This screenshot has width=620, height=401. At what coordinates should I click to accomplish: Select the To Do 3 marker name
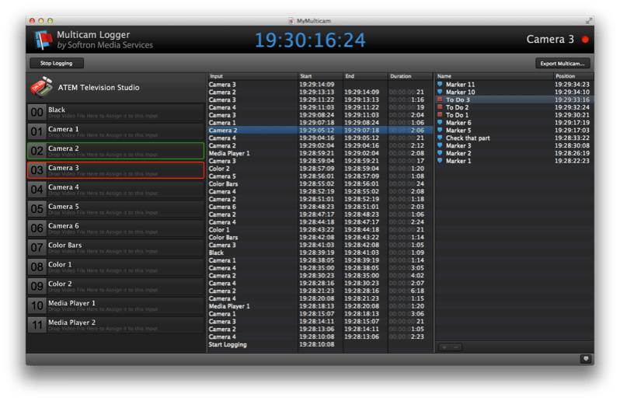(x=458, y=99)
